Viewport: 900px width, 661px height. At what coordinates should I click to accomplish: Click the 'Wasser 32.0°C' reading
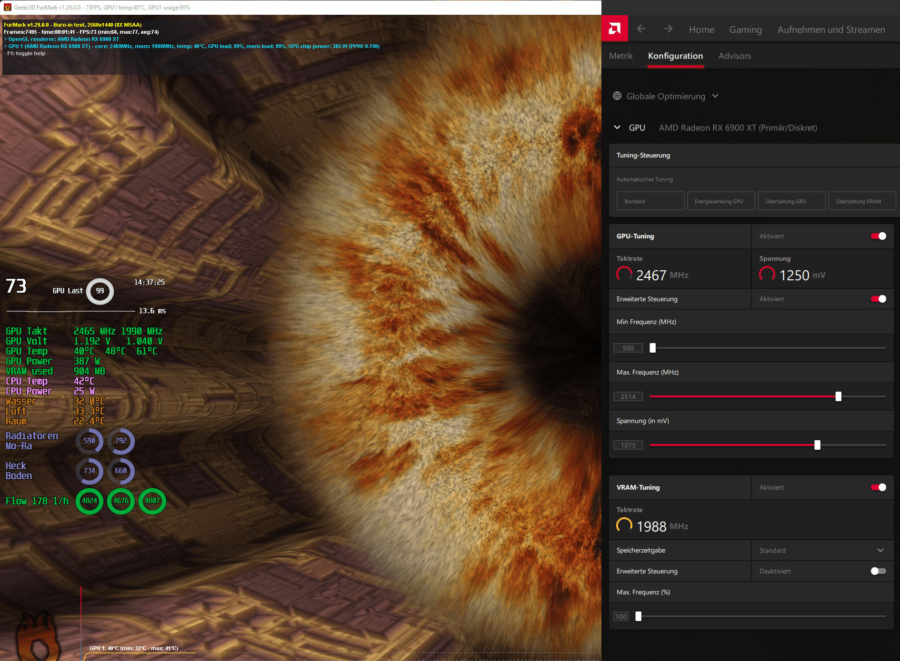(55, 401)
